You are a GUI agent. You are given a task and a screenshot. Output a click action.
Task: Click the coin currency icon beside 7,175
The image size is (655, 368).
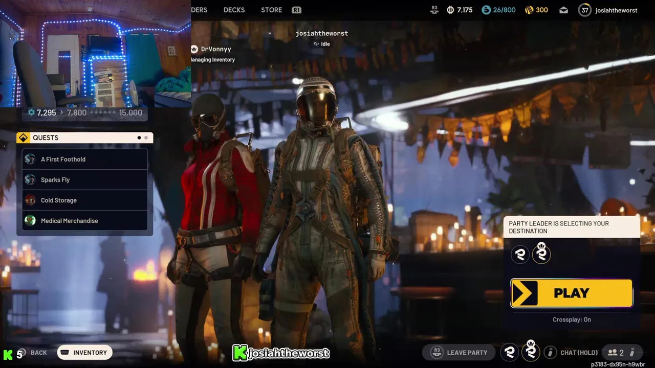click(x=450, y=10)
